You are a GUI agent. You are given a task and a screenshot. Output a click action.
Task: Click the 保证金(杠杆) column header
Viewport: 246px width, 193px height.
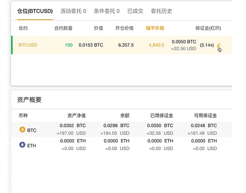(209, 28)
